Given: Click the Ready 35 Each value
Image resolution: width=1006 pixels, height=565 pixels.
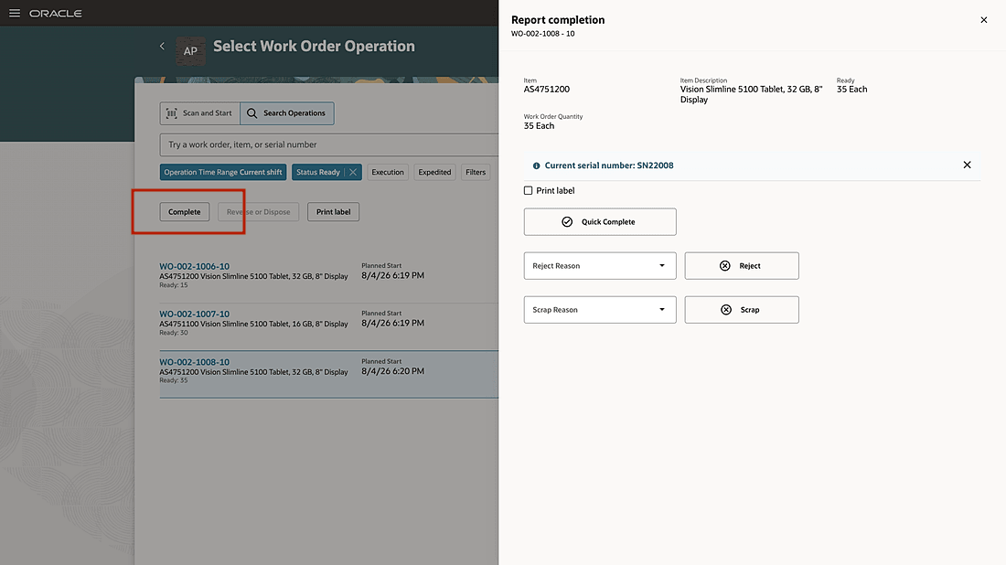Looking at the screenshot, I should click(852, 90).
